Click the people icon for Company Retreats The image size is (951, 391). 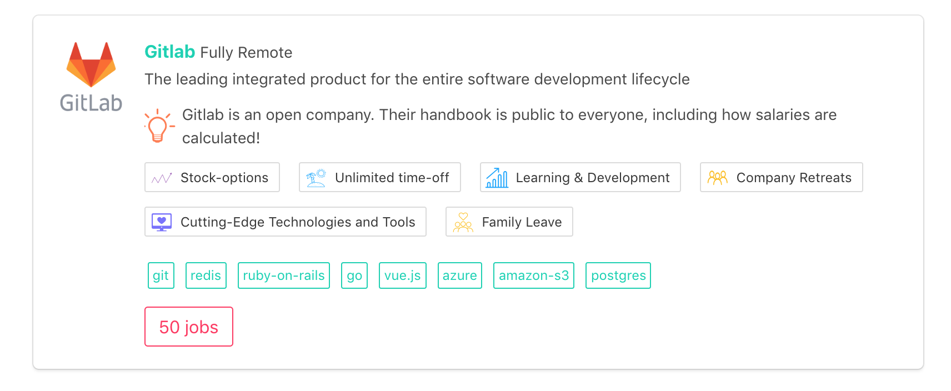tap(717, 178)
